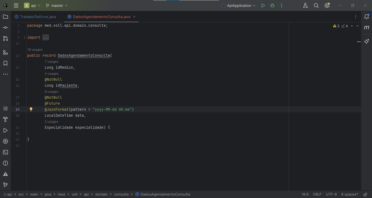The width and height of the screenshot is (372, 198).
Task: Click api root in breadcrumb bar
Action: click(8, 194)
